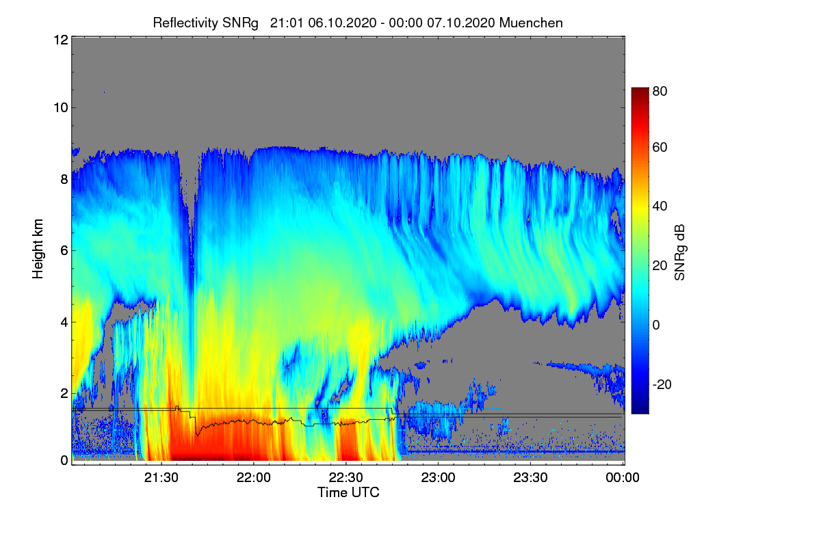Click the colorbar value 80

[x=660, y=91]
